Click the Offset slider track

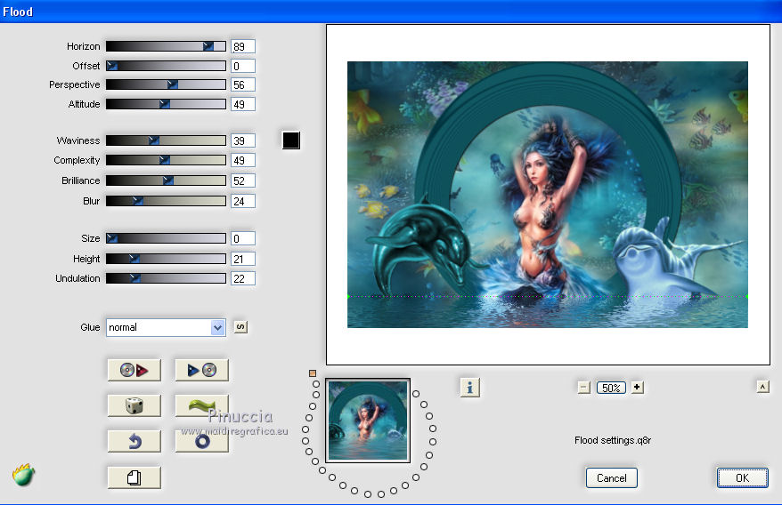click(x=166, y=66)
